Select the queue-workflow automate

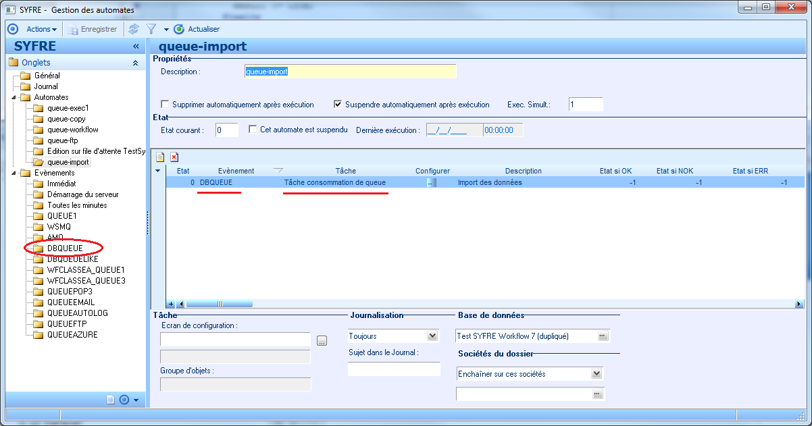[73, 130]
